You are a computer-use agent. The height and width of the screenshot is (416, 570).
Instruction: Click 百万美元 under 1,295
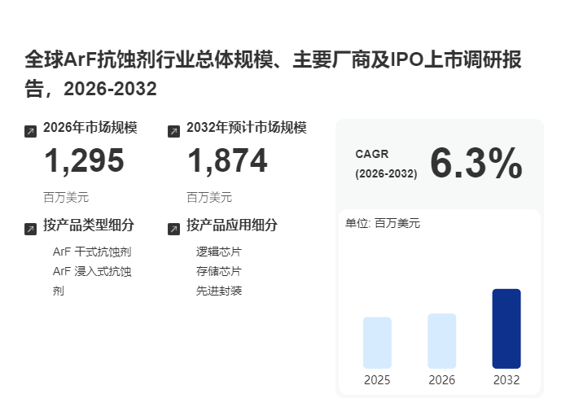tap(66, 198)
